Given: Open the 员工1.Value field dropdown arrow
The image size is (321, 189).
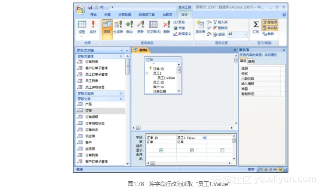Looking at the screenshot, I should [x=205, y=138].
